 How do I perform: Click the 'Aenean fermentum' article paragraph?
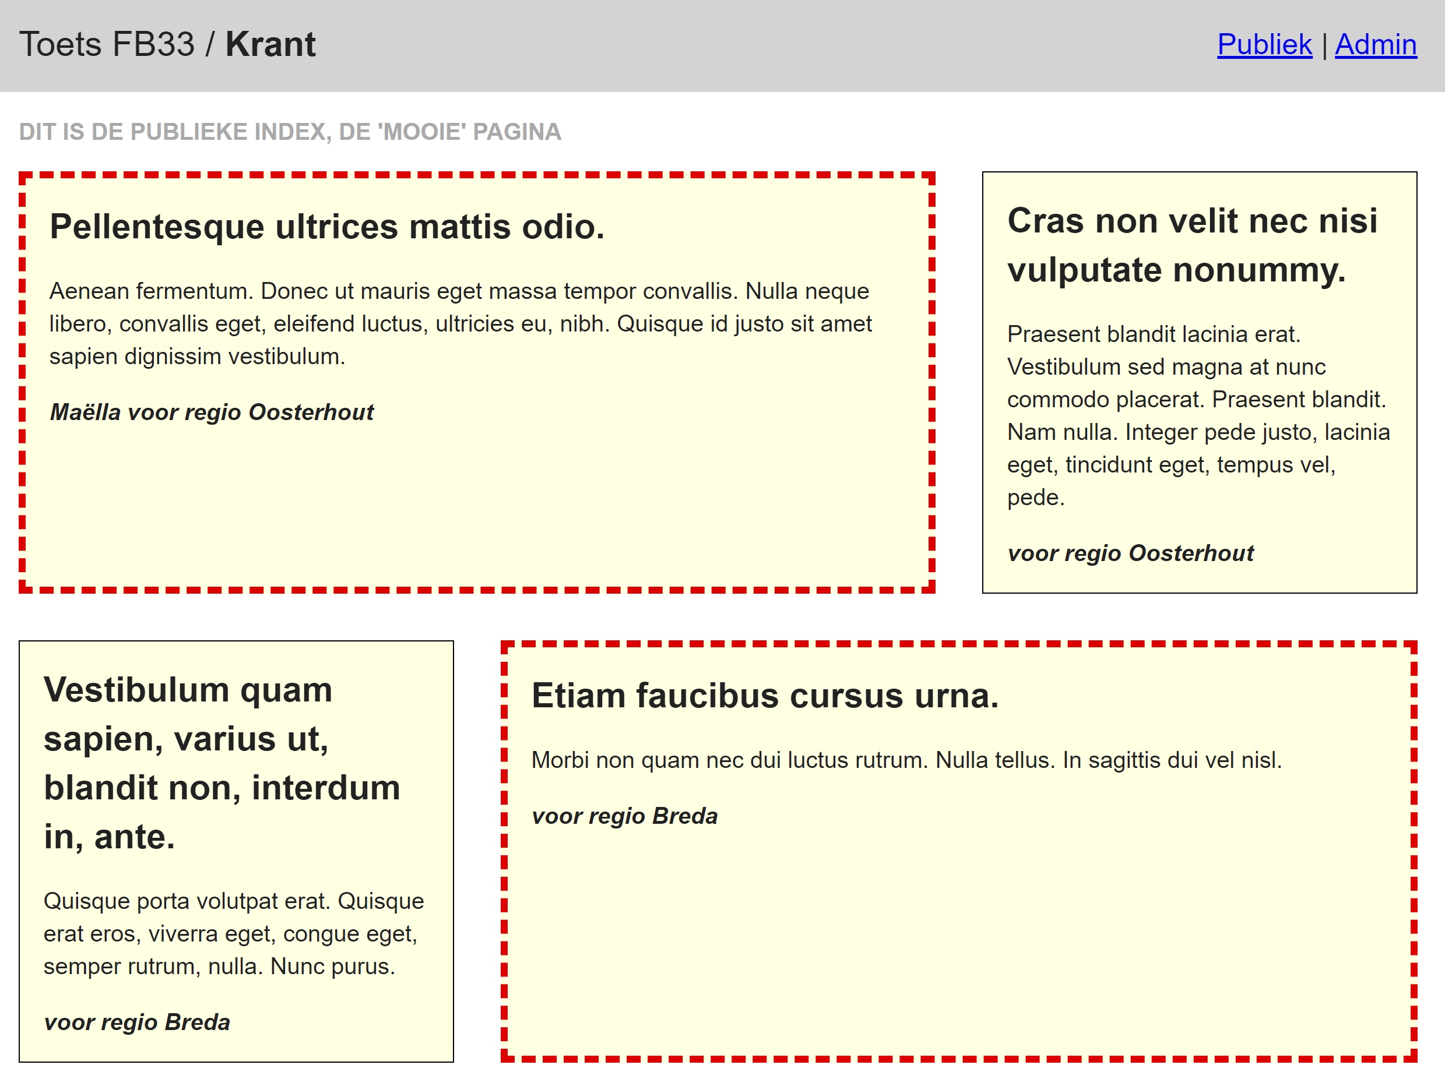coord(459,324)
